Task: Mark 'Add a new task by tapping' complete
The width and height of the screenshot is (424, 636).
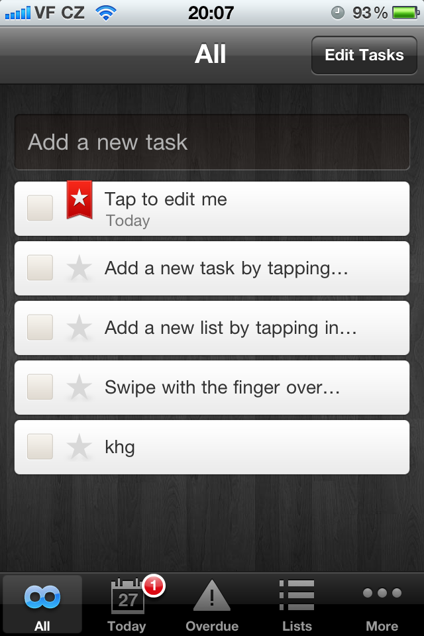Action: (40, 268)
